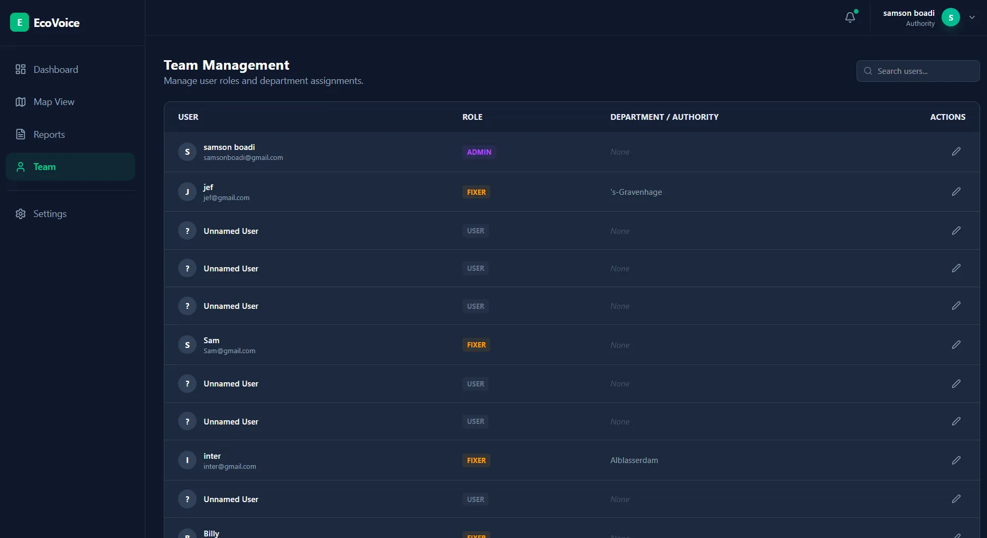The image size is (987, 538).
Task: Click the EcoVoice logo icon
Action: (20, 22)
